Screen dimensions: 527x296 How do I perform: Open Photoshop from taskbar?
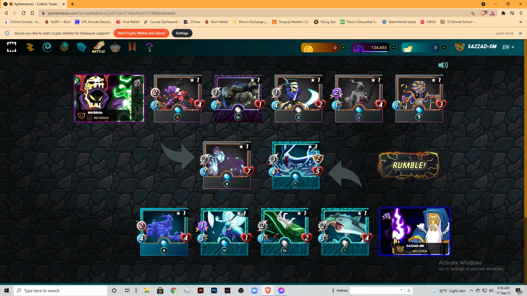pos(214,291)
